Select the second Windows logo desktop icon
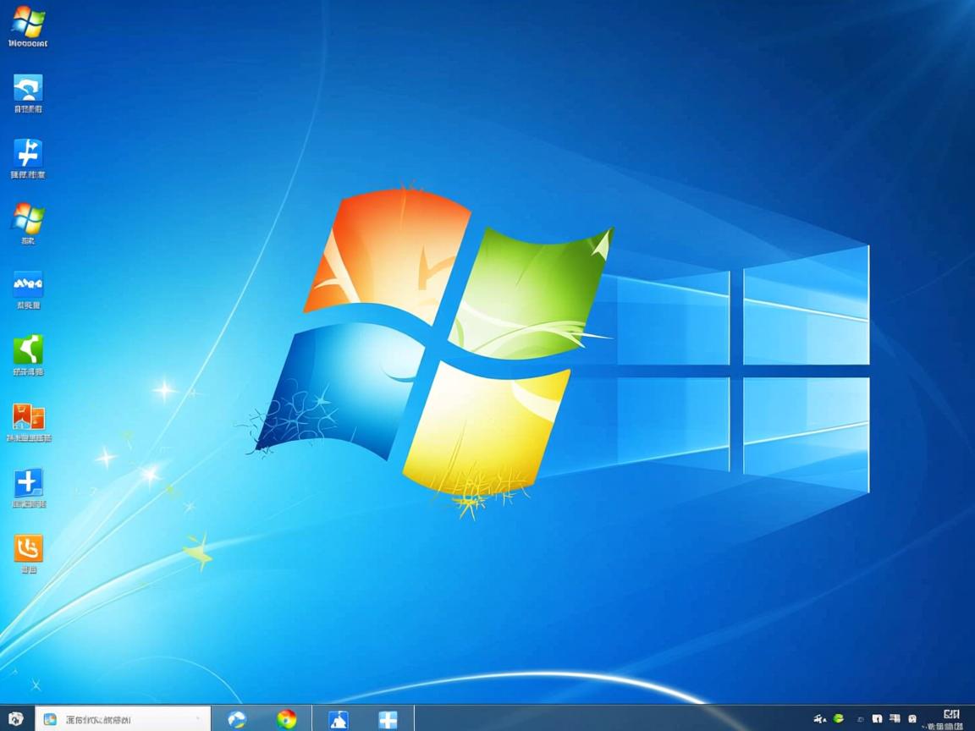 pyautogui.click(x=28, y=220)
